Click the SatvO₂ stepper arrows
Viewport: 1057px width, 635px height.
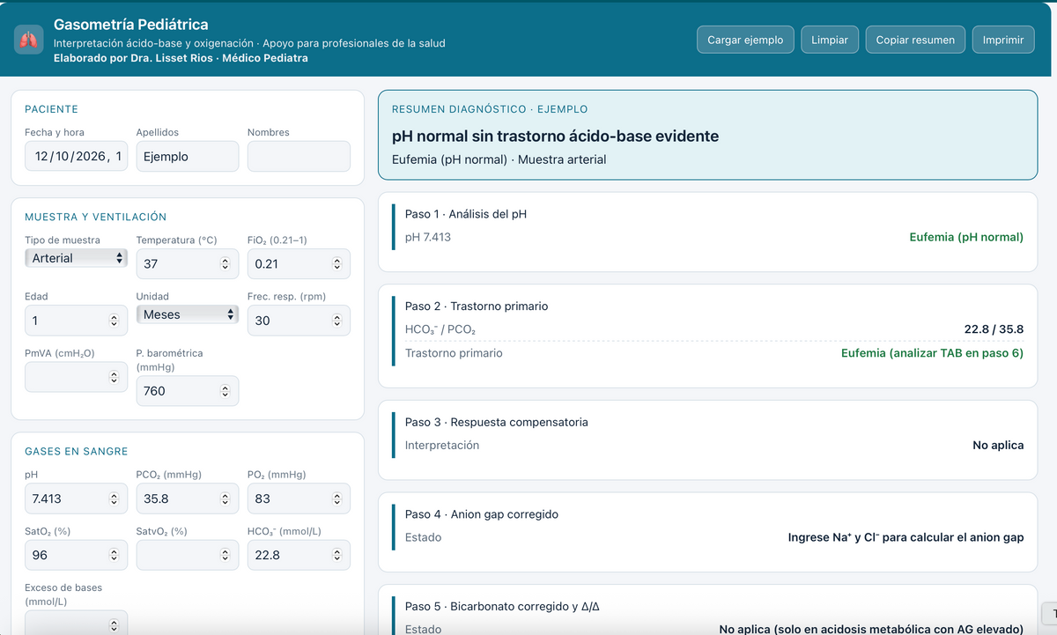coord(225,555)
